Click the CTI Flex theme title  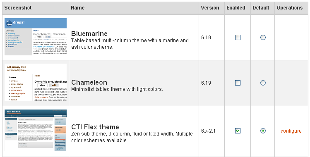click(x=95, y=127)
